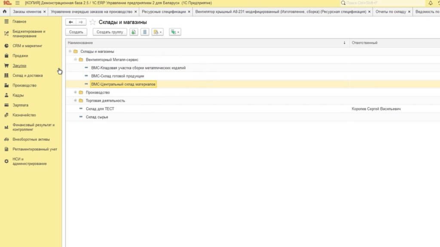Click the home page icon
Screen dimensions: 440x247
point(5,12)
